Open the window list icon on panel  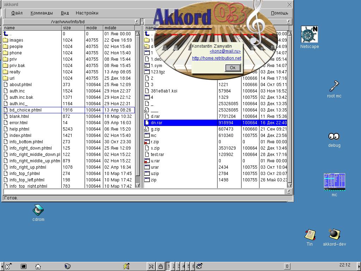pyautogui.click(x=200, y=266)
